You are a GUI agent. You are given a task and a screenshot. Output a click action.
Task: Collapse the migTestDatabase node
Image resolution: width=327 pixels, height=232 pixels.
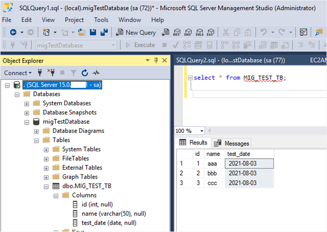[27, 123]
